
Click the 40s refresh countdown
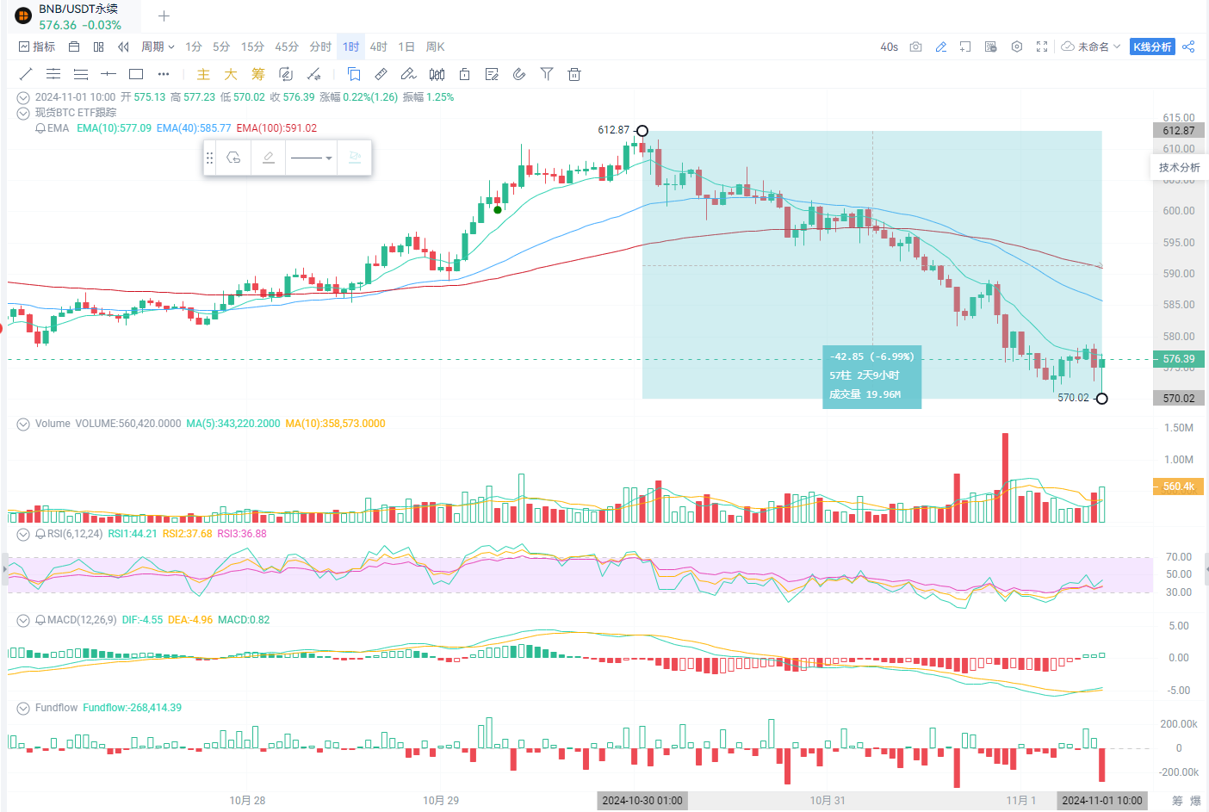click(x=890, y=46)
